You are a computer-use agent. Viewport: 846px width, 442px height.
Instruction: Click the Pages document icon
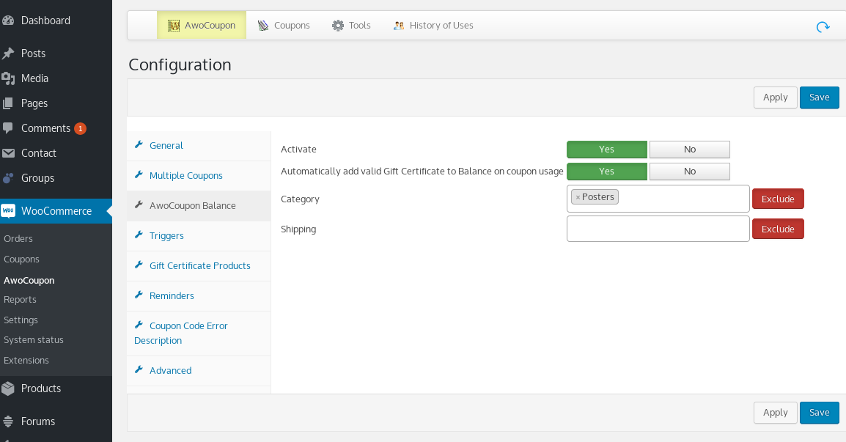(7, 103)
